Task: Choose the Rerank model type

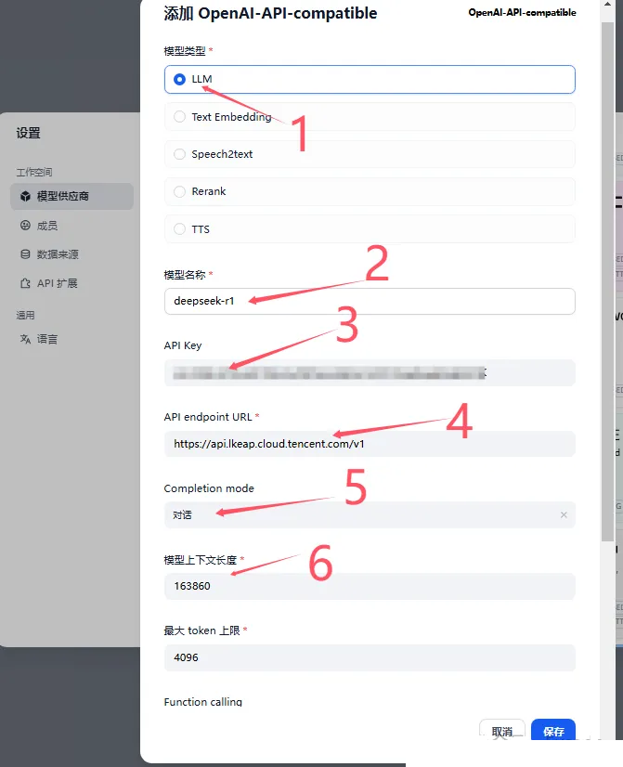Action: coord(370,191)
